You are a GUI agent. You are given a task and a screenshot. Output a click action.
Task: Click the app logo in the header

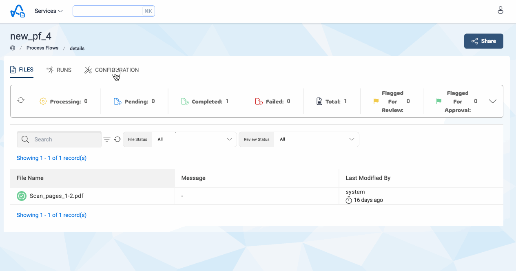click(x=17, y=11)
